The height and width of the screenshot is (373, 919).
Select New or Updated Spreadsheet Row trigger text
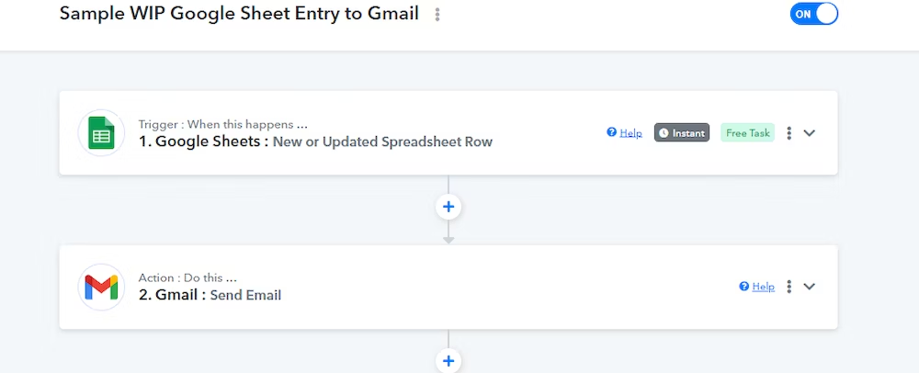pyautogui.click(x=382, y=141)
